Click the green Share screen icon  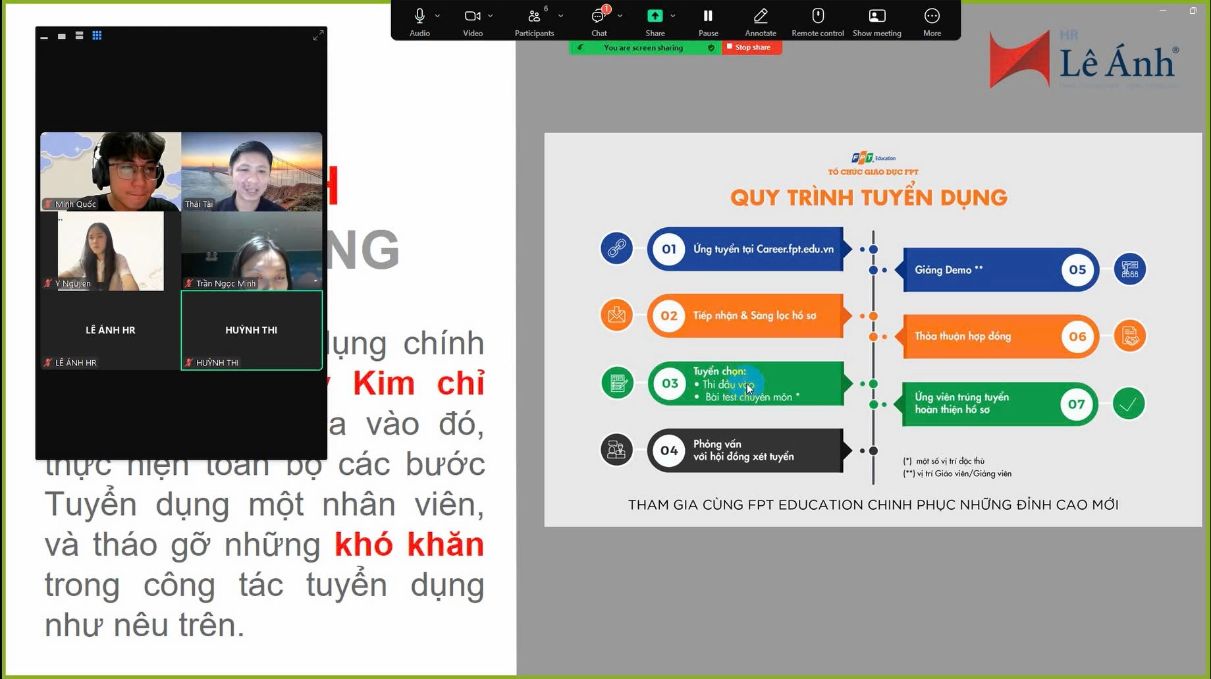pos(655,16)
